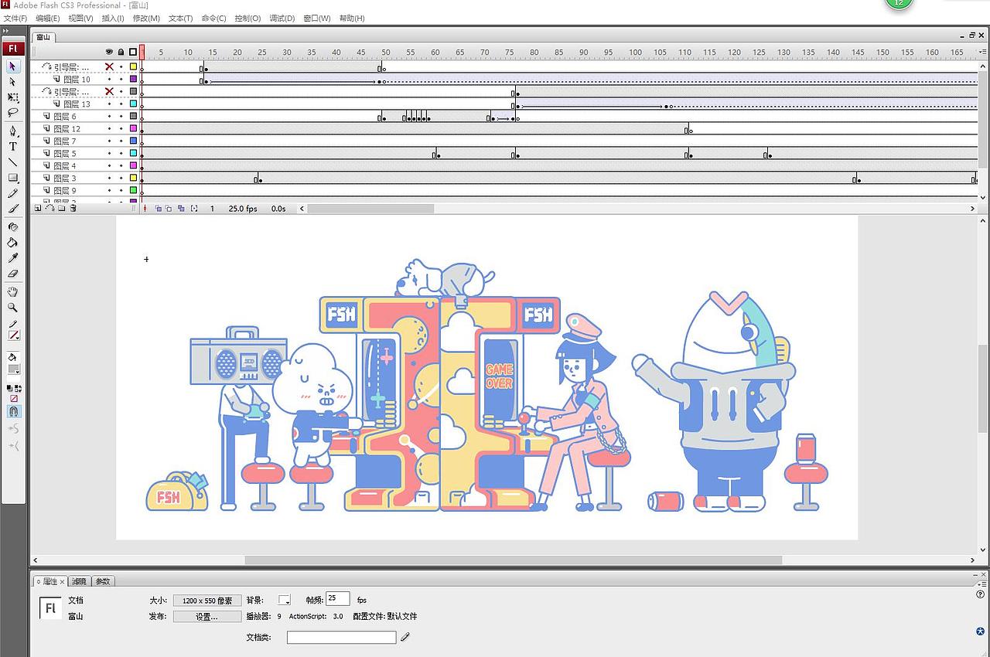
Task: Click the Insert Layer icon below the layers
Action: click(x=37, y=209)
